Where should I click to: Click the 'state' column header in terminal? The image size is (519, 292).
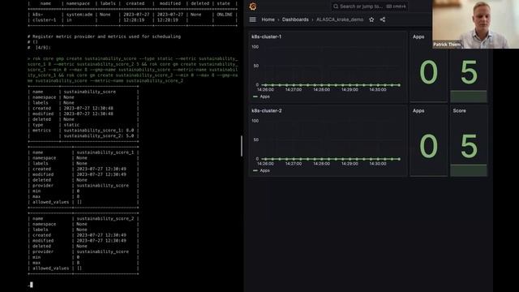[x=224, y=3]
